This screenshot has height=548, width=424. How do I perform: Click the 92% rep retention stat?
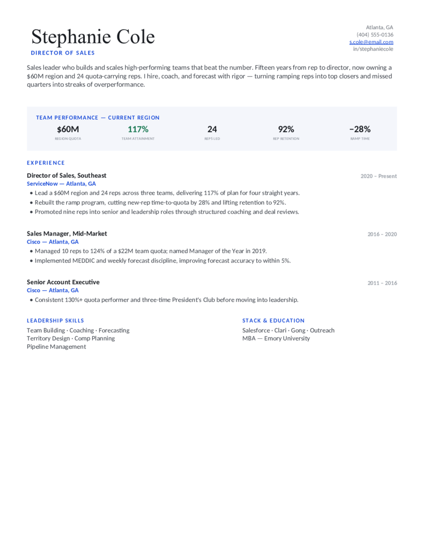pos(286,129)
